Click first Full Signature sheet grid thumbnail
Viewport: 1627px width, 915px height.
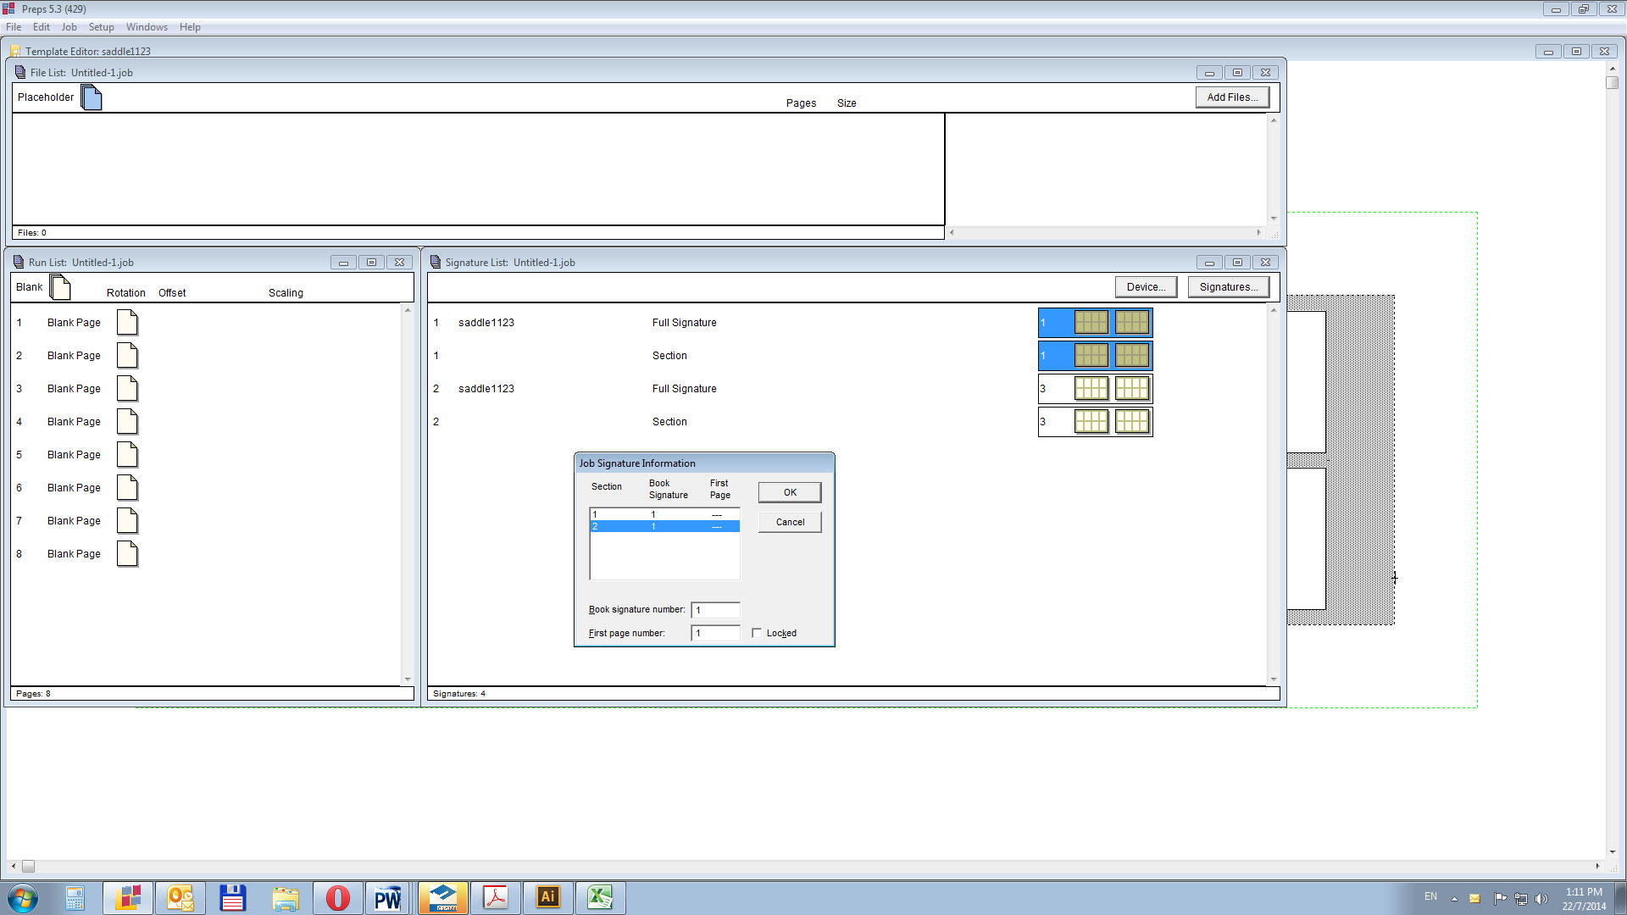pyautogui.click(x=1095, y=323)
